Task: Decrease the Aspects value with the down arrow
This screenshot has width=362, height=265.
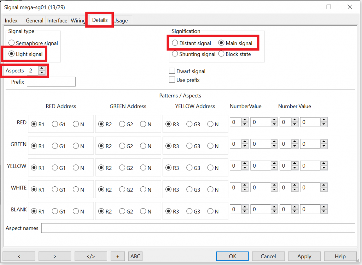Action: point(42,73)
